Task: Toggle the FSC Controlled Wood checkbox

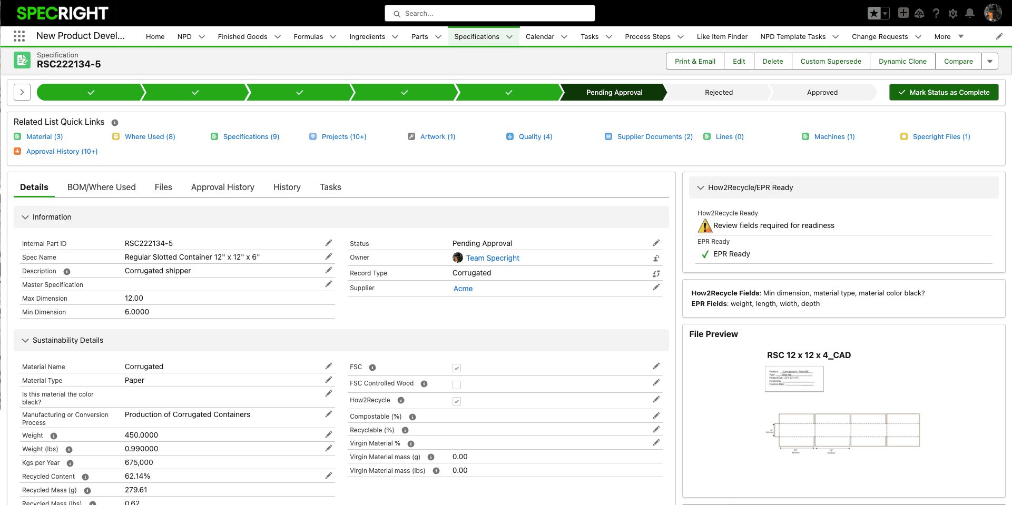Action: click(x=457, y=384)
